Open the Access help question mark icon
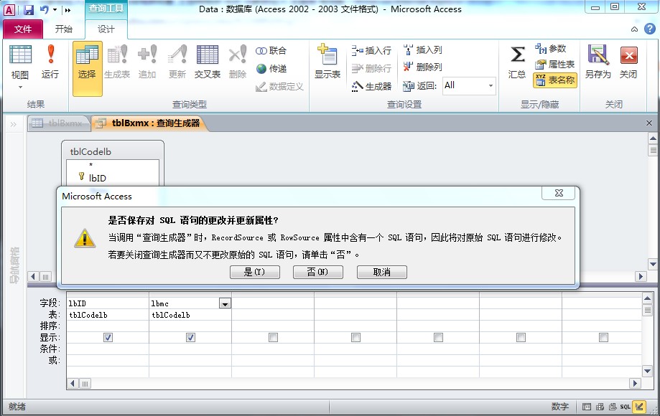This screenshot has height=416, width=660. [650, 29]
